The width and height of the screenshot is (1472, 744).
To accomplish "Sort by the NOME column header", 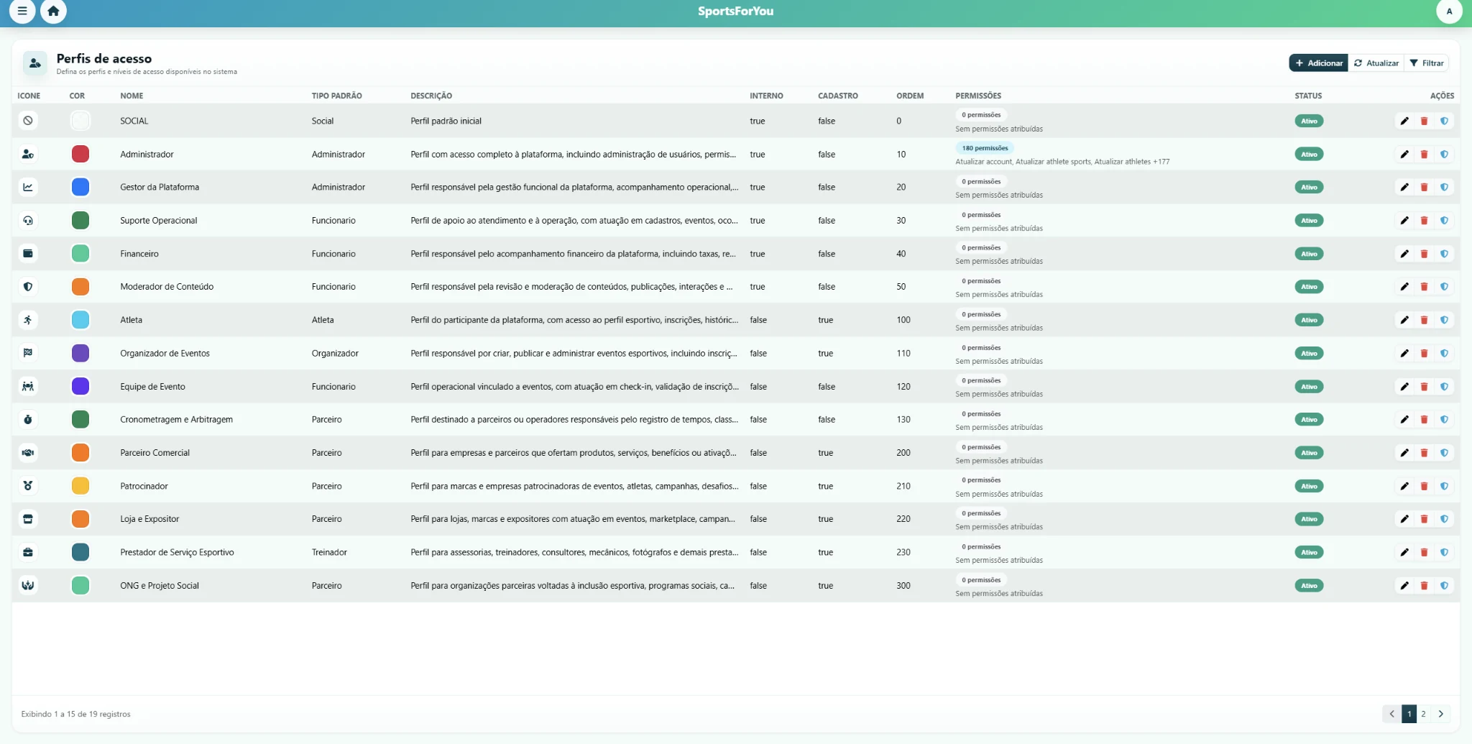I will click(132, 96).
